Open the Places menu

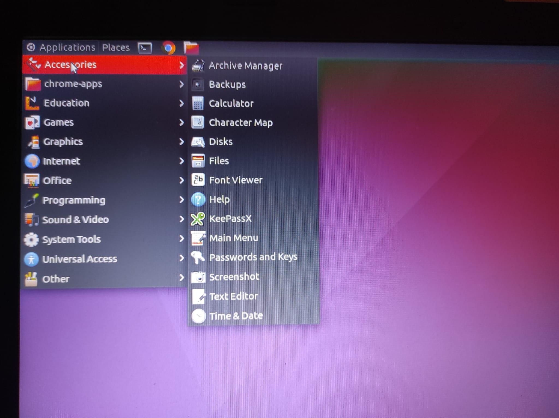[116, 48]
